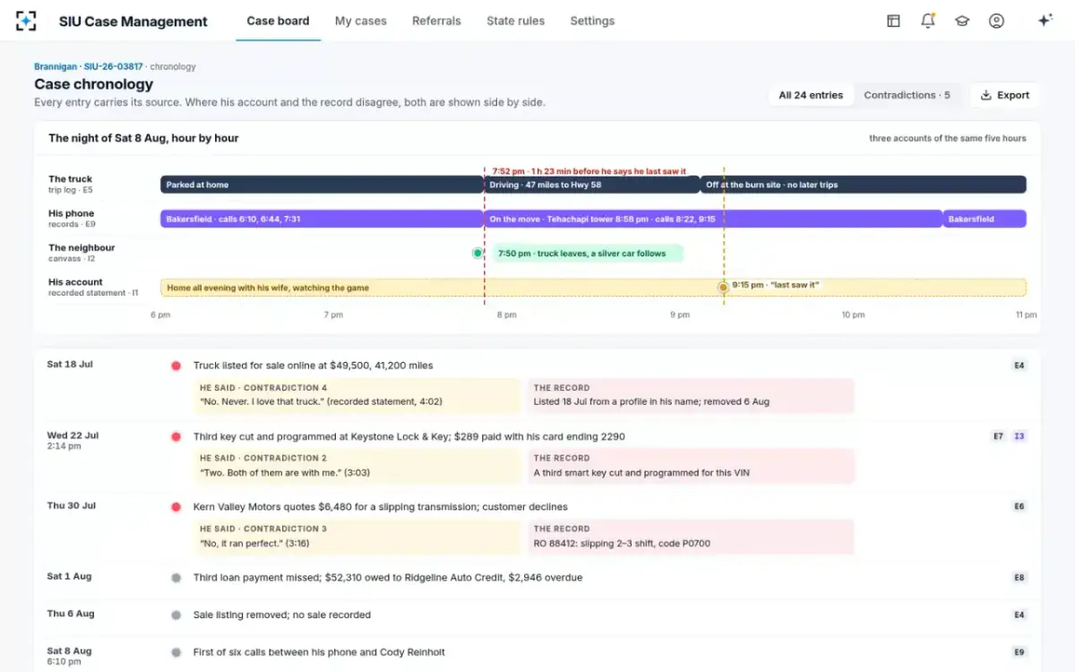Click the red 7:52 pm annotation label
The height and width of the screenshot is (672, 1075).
point(589,170)
